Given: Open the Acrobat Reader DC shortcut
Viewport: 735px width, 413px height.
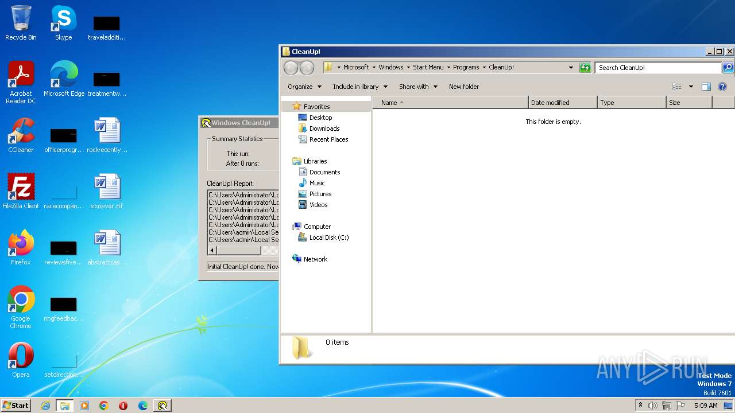Looking at the screenshot, I should (21, 83).
